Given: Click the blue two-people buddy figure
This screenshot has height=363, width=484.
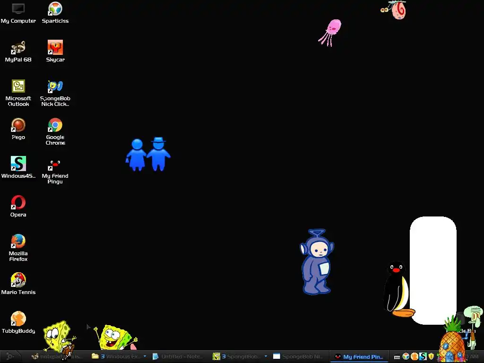Looking at the screenshot, I should [x=148, y=154].
